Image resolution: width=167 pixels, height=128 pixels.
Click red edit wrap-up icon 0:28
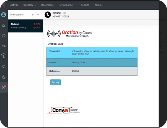pos(35,28)
